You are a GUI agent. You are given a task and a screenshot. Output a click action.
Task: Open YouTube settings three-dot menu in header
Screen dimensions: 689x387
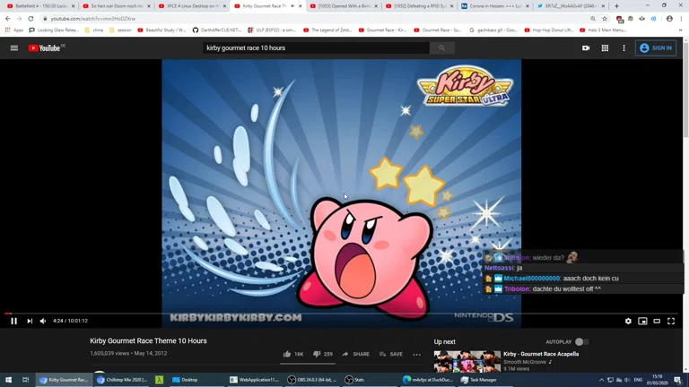[624, 47]
